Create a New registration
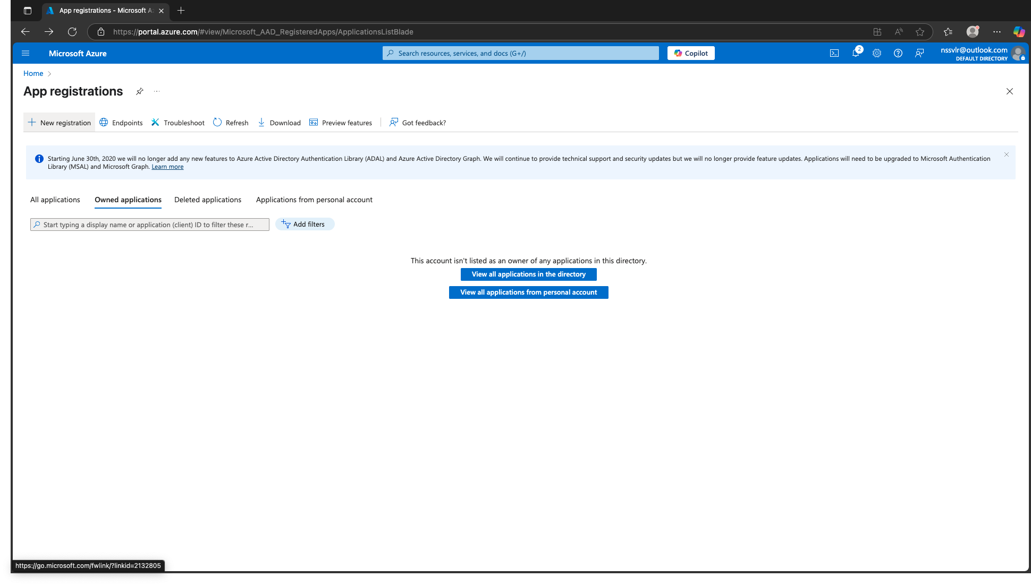 click(59, 122)
